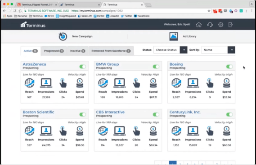The height and width of the screenshot is (165, 256).
Task: Click the headset support icon
Action: pos(210,25)
